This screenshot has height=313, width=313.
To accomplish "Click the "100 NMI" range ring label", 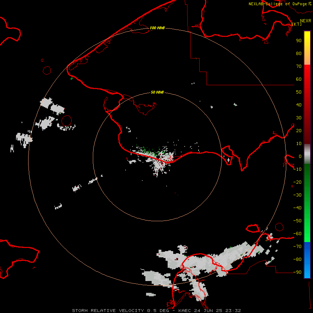I will coord(157,28).
